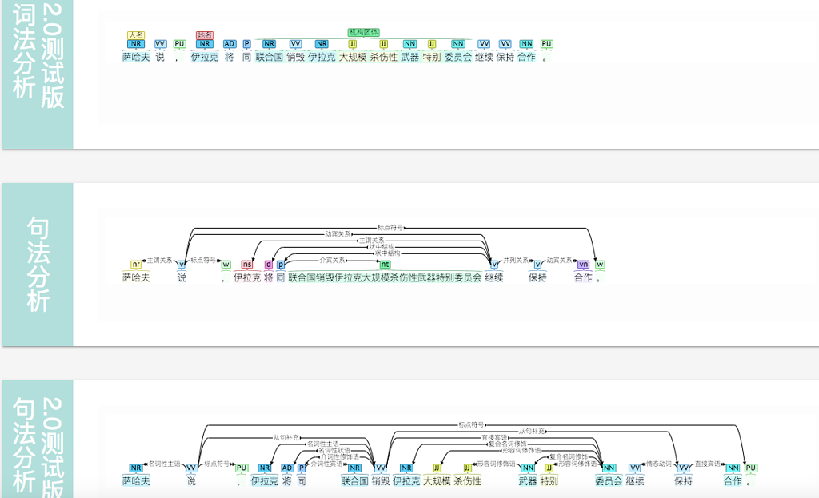Click the ns tag above 伊拉克
The width and height of the screenshot is (819, 498).
(x=246, y=264)
